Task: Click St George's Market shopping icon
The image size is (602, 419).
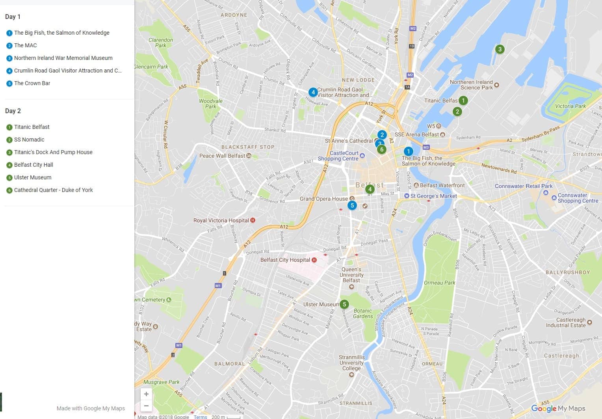Action: pos(407,196)
